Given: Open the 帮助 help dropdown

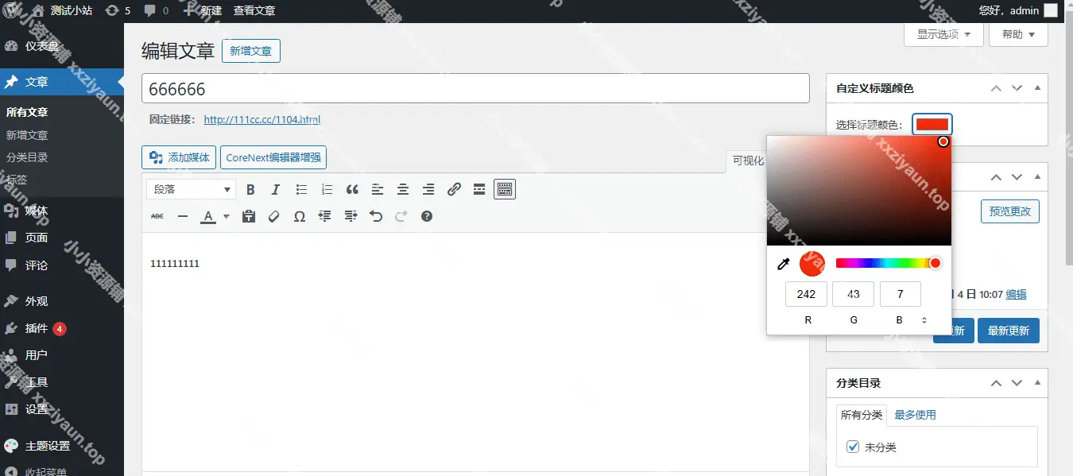Looking at the screenshot, I should tap(1018, 34).
